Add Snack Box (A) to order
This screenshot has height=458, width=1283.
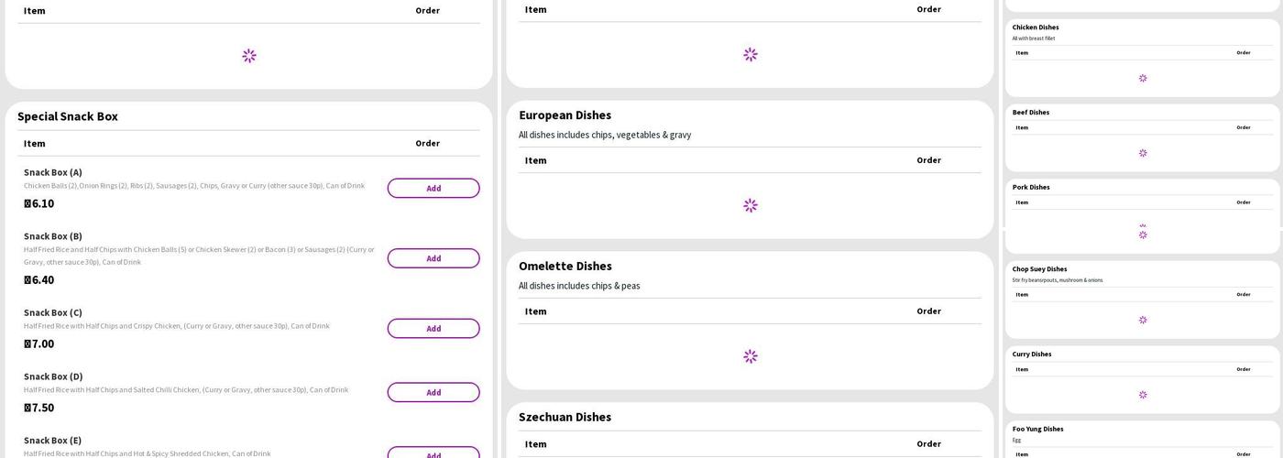pos(433,188)
